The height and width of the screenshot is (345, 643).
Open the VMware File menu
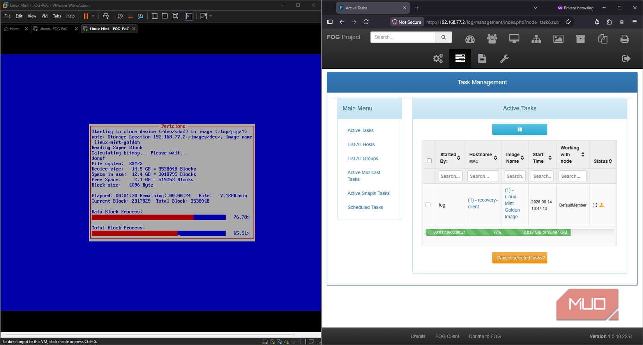click(7, 16)
